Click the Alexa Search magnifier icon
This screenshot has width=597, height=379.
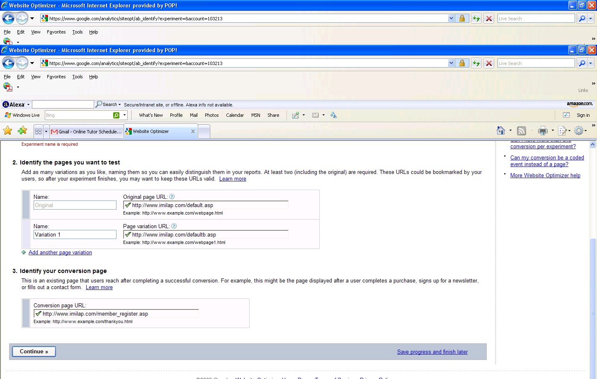pos(99,104)
